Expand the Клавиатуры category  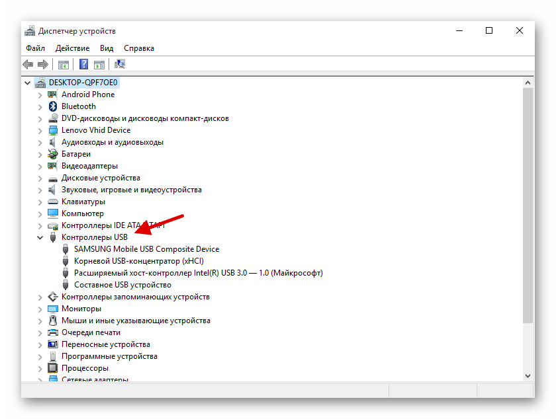tap(40, 202)
